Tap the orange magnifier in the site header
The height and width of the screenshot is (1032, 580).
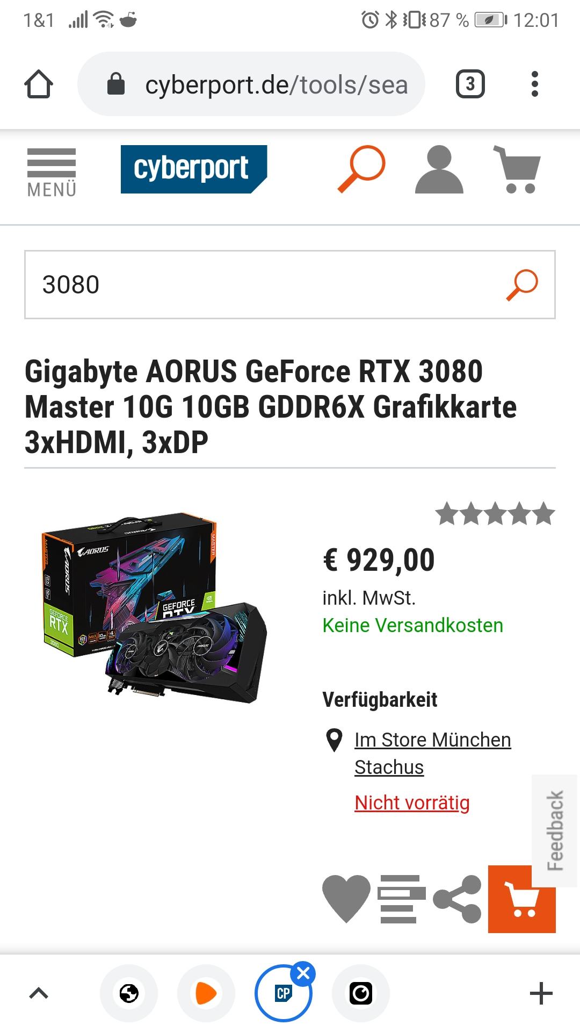point(361,169)
